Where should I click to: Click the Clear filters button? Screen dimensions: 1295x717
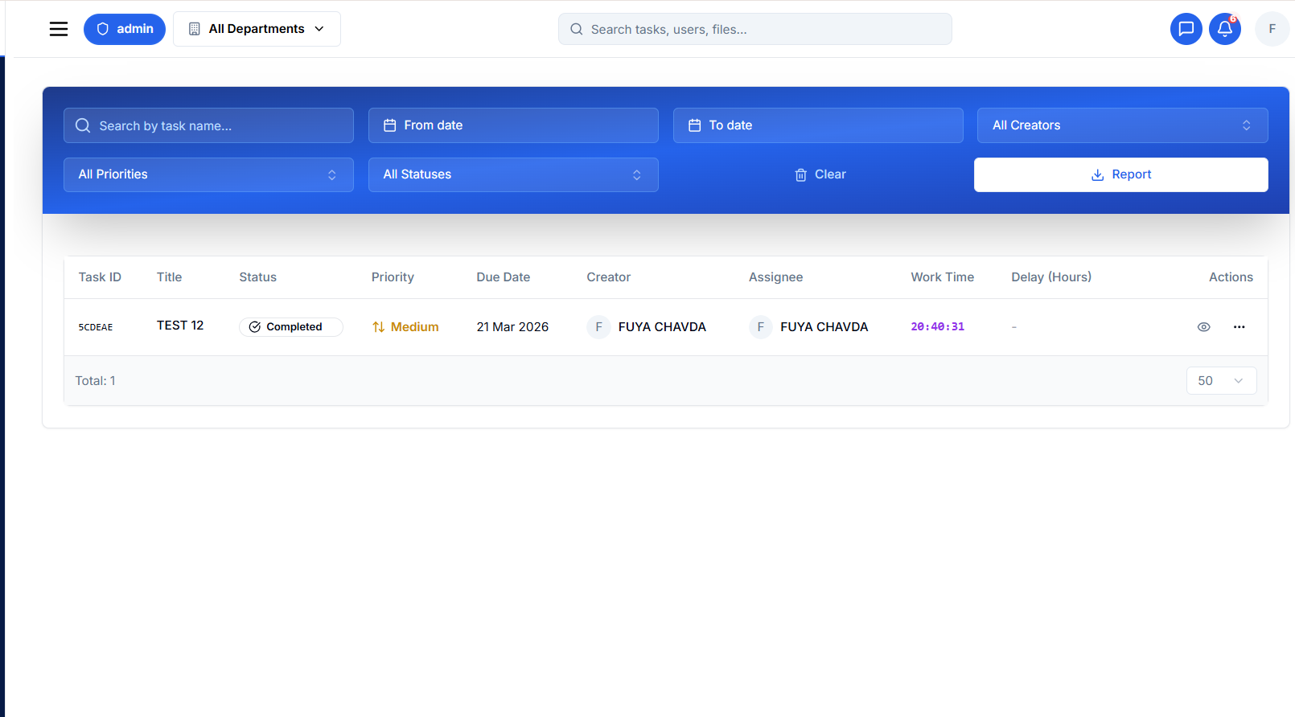pos(820,174)
